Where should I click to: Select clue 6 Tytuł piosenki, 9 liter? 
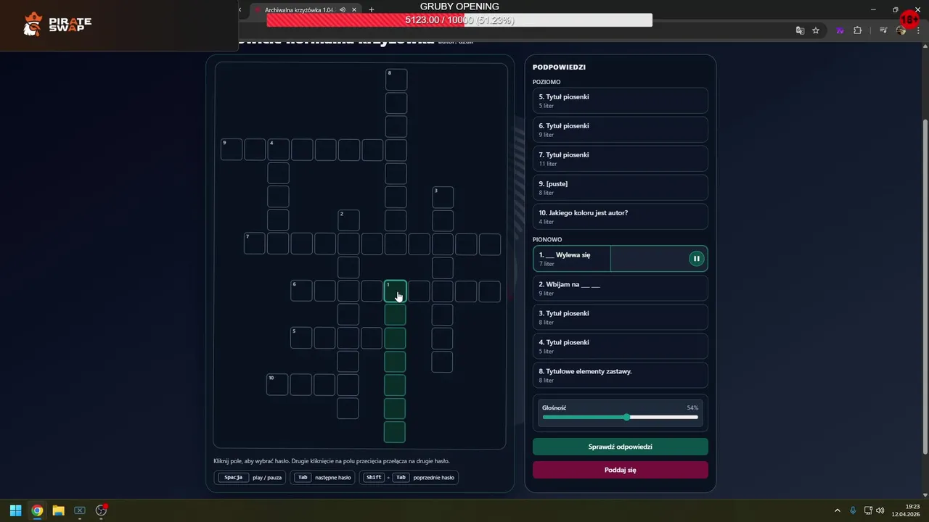620,129
